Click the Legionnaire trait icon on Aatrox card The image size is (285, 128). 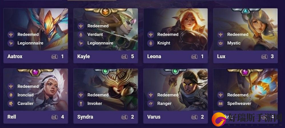click(11, 43)
